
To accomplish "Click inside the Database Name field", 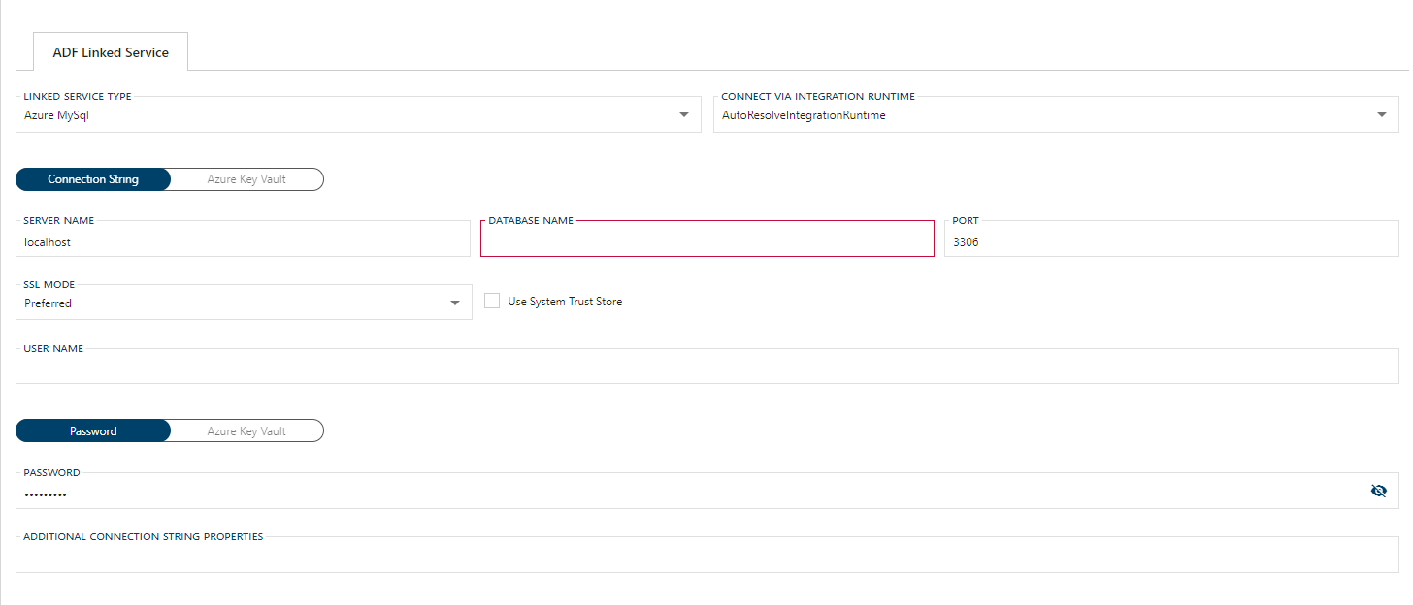I will (x=706, y=239).
